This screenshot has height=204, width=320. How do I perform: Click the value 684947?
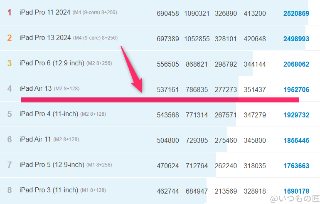click(x=197, y=191)
